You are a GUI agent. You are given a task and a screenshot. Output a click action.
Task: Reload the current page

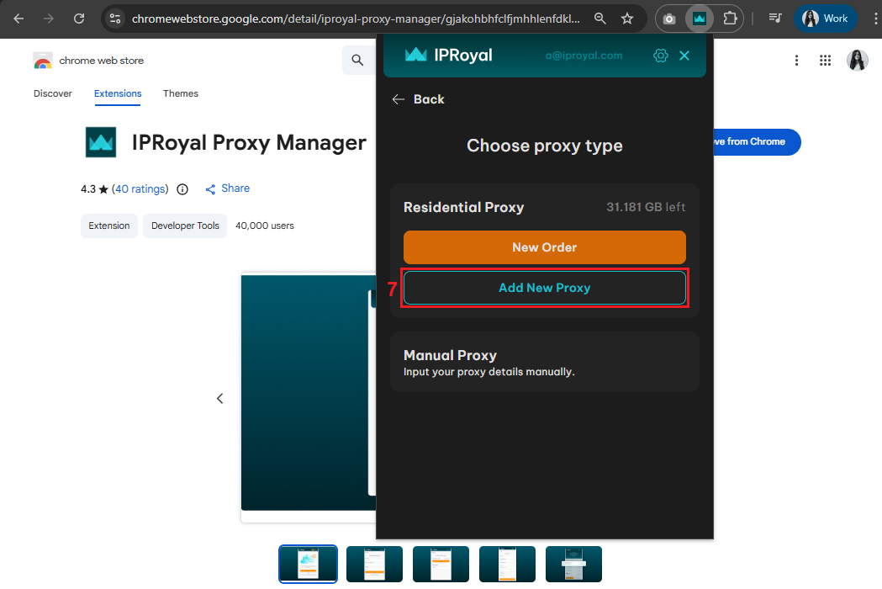[x=79, y=18]
